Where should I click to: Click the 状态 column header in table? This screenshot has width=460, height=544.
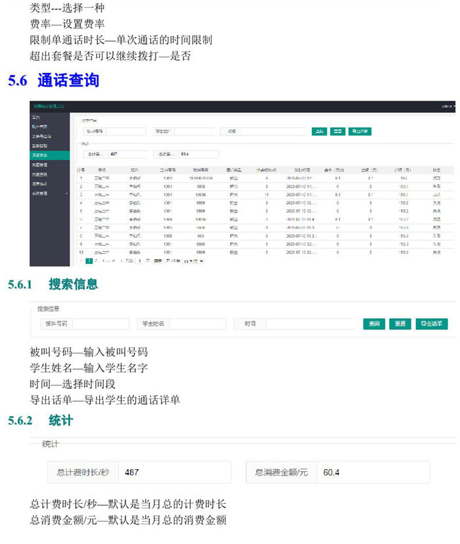coord(436,170)
